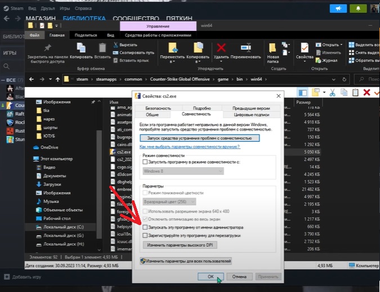Viewport: 380px width, 292px height.
Task: Open the Copy to (Копировать в) menu
Action: click(198, 53)
